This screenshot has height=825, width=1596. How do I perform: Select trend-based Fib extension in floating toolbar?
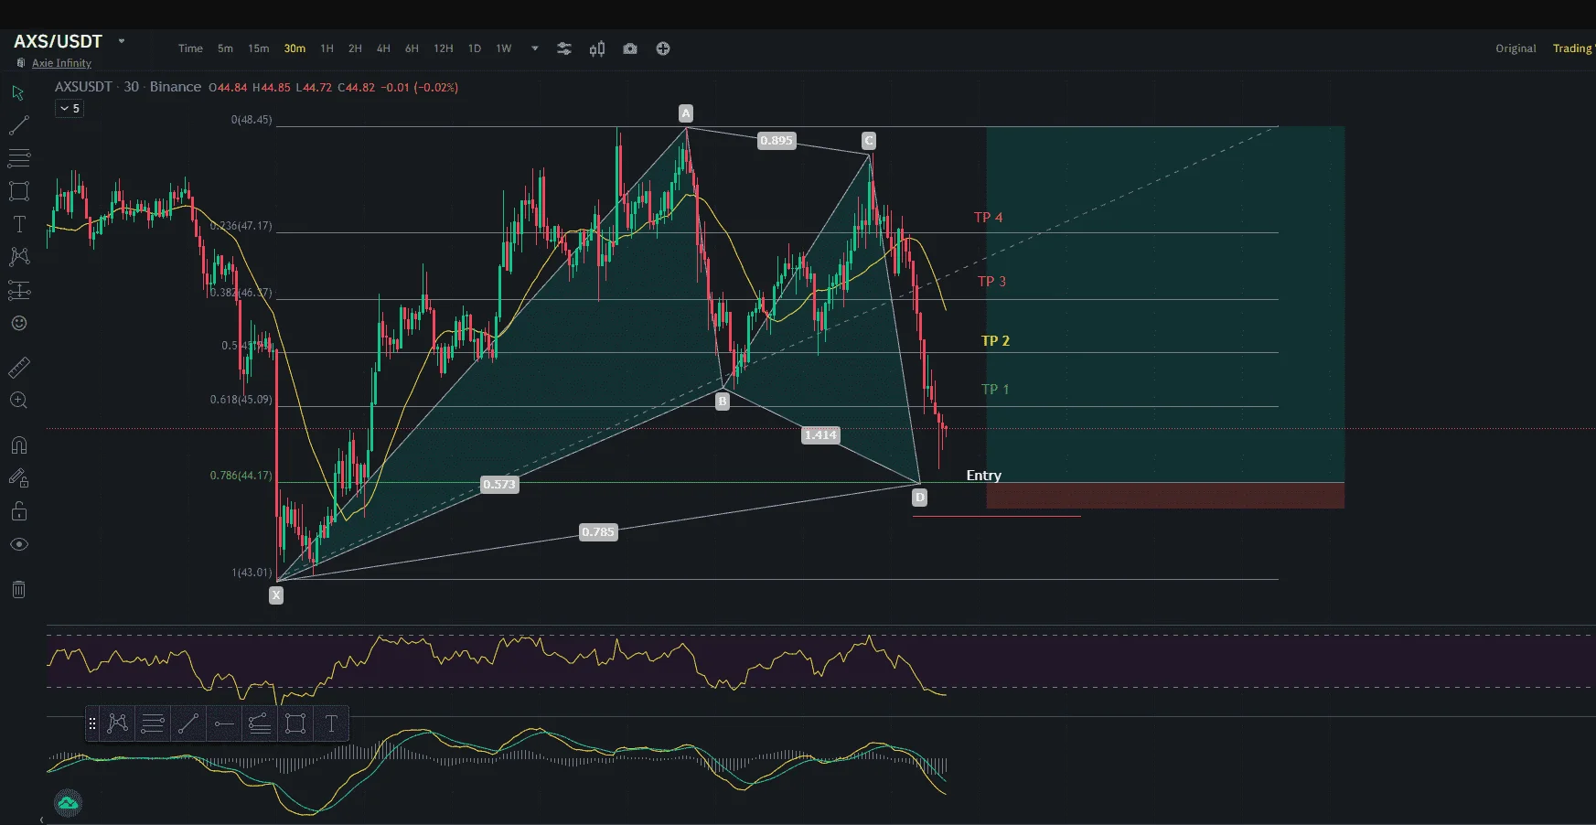point(260,723)
